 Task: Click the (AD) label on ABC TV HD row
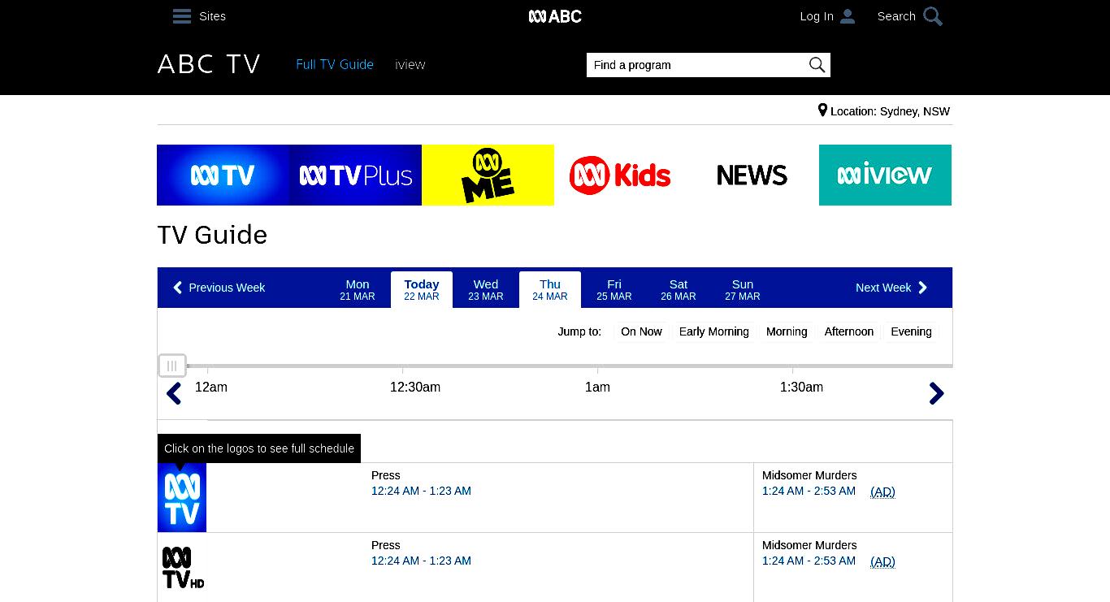click(882, 561)
